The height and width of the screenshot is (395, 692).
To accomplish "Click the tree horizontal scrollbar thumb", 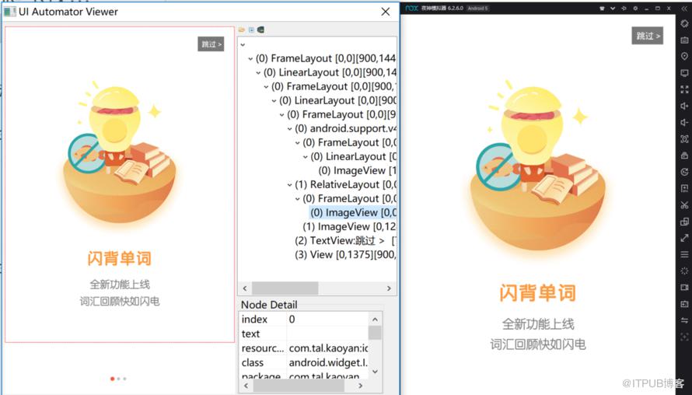I will [285, 288].
